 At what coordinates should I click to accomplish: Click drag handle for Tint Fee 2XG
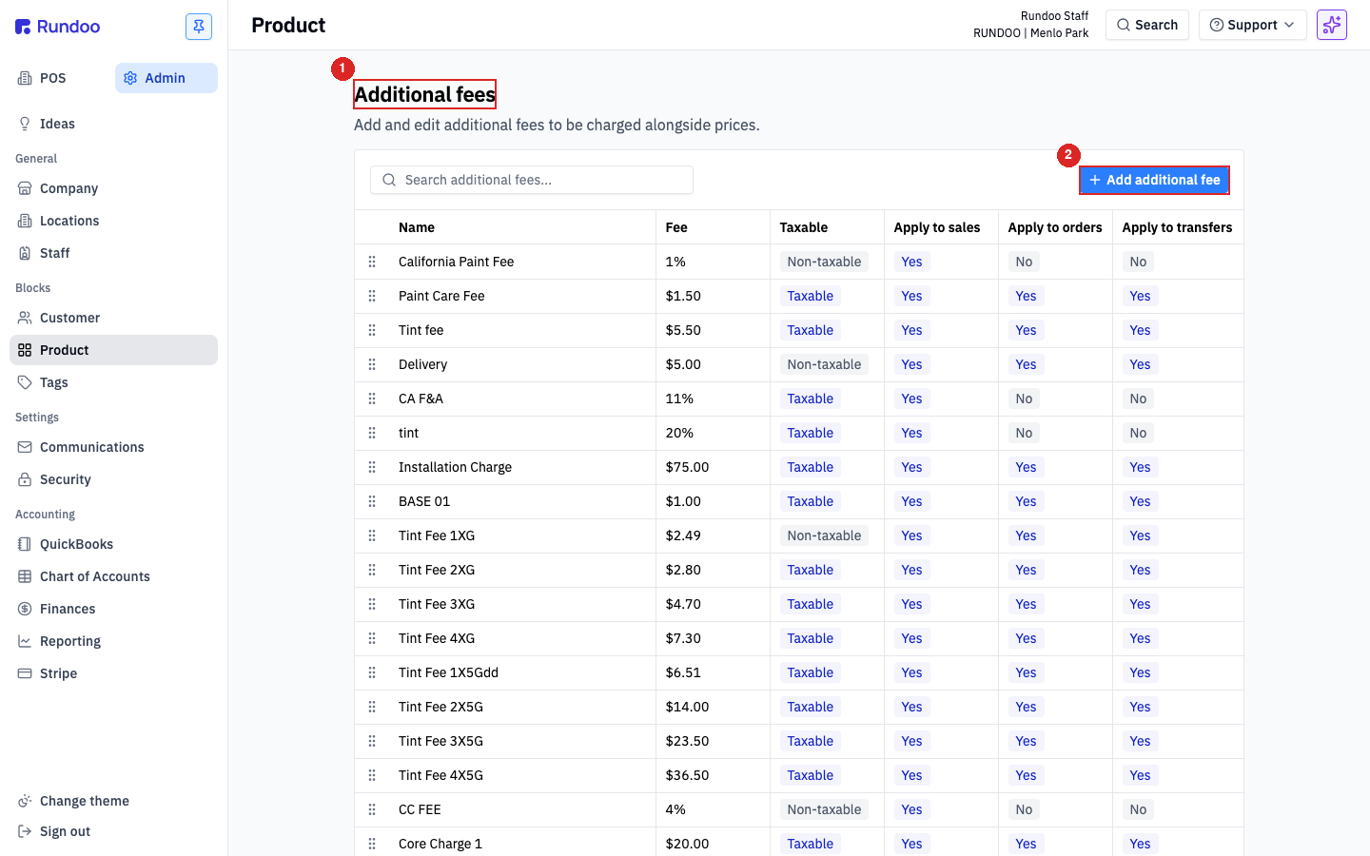pos(372,570)
